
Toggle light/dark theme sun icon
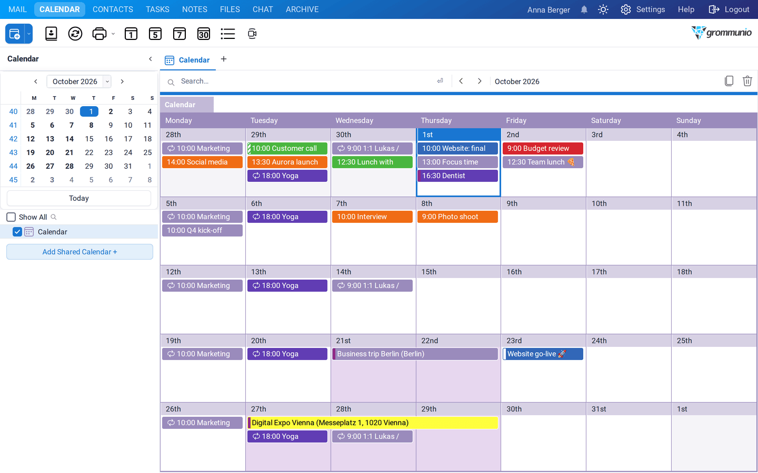[603, 9]
